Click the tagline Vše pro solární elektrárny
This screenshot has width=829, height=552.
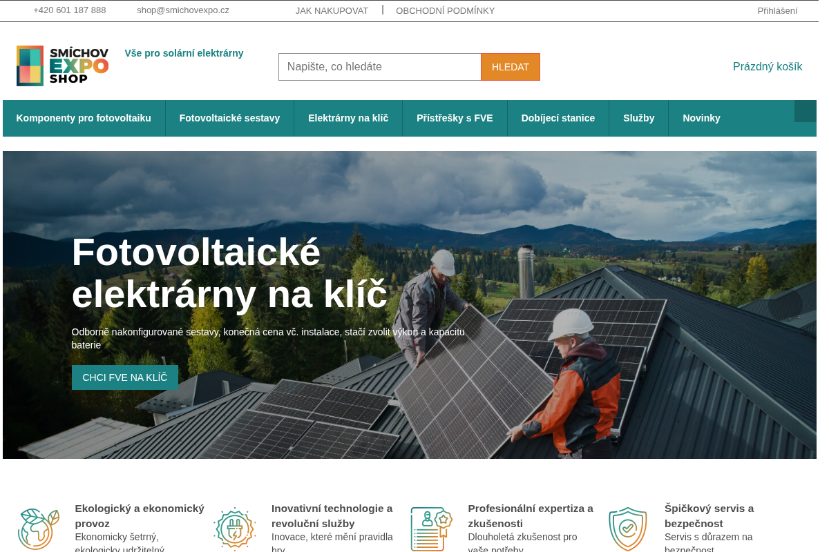(184, 53)
